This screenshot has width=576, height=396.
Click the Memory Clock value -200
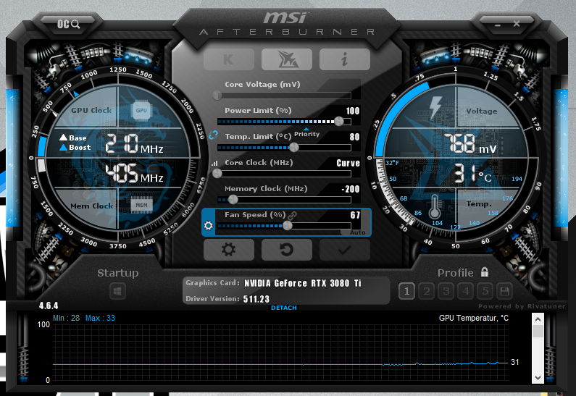click(351, 189)
